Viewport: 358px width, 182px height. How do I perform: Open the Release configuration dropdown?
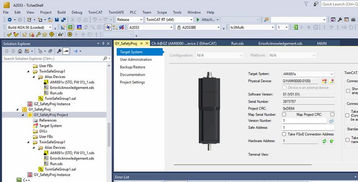tap(140, 20)
